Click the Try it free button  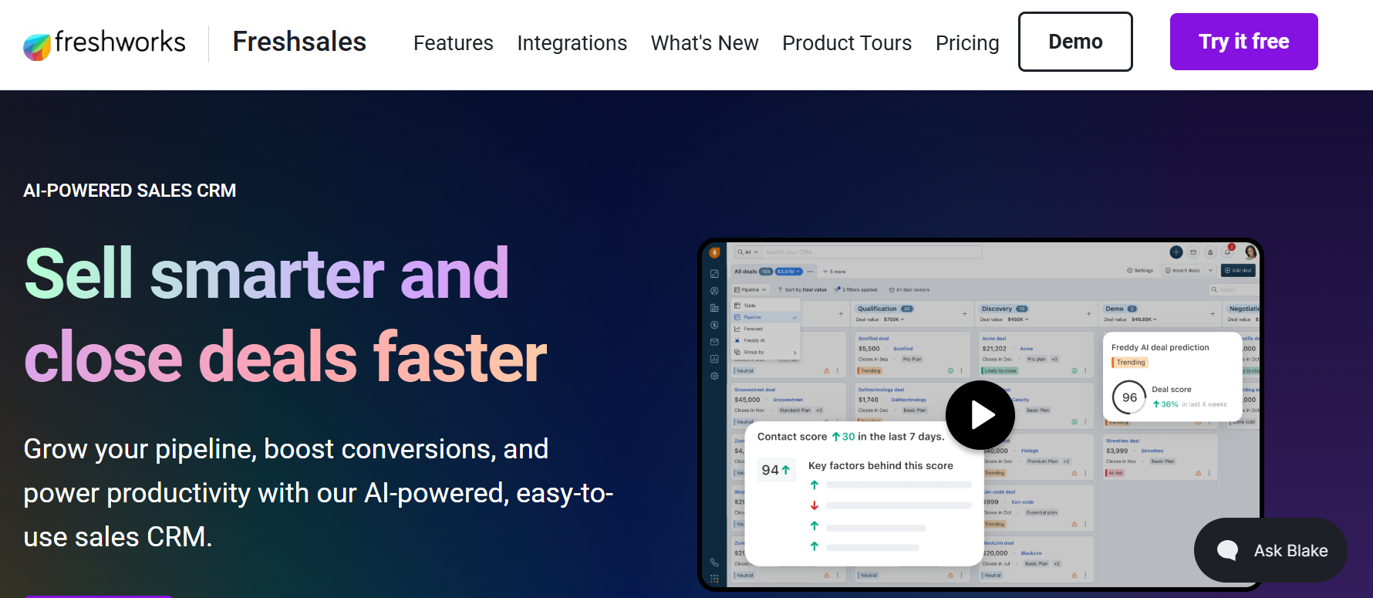(1243, 42)
